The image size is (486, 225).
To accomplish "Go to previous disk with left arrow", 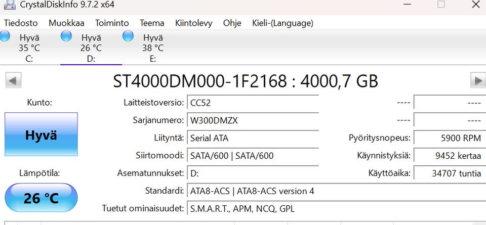I will coord(13,80).
